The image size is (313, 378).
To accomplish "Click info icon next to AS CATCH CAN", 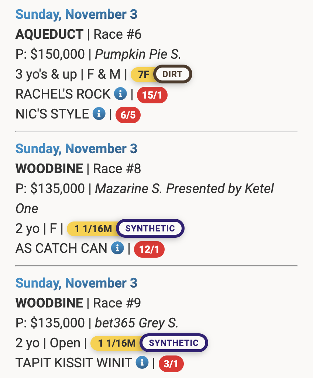I will pos(117,248).
